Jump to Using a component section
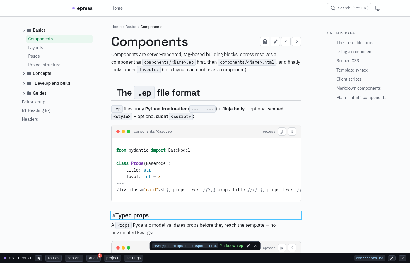The height and width of the screenshot is (263, 410). click(355, 52)
